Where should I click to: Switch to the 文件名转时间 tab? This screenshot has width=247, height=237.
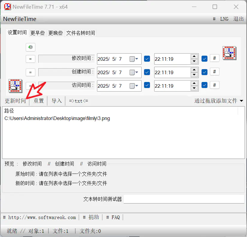81,33
